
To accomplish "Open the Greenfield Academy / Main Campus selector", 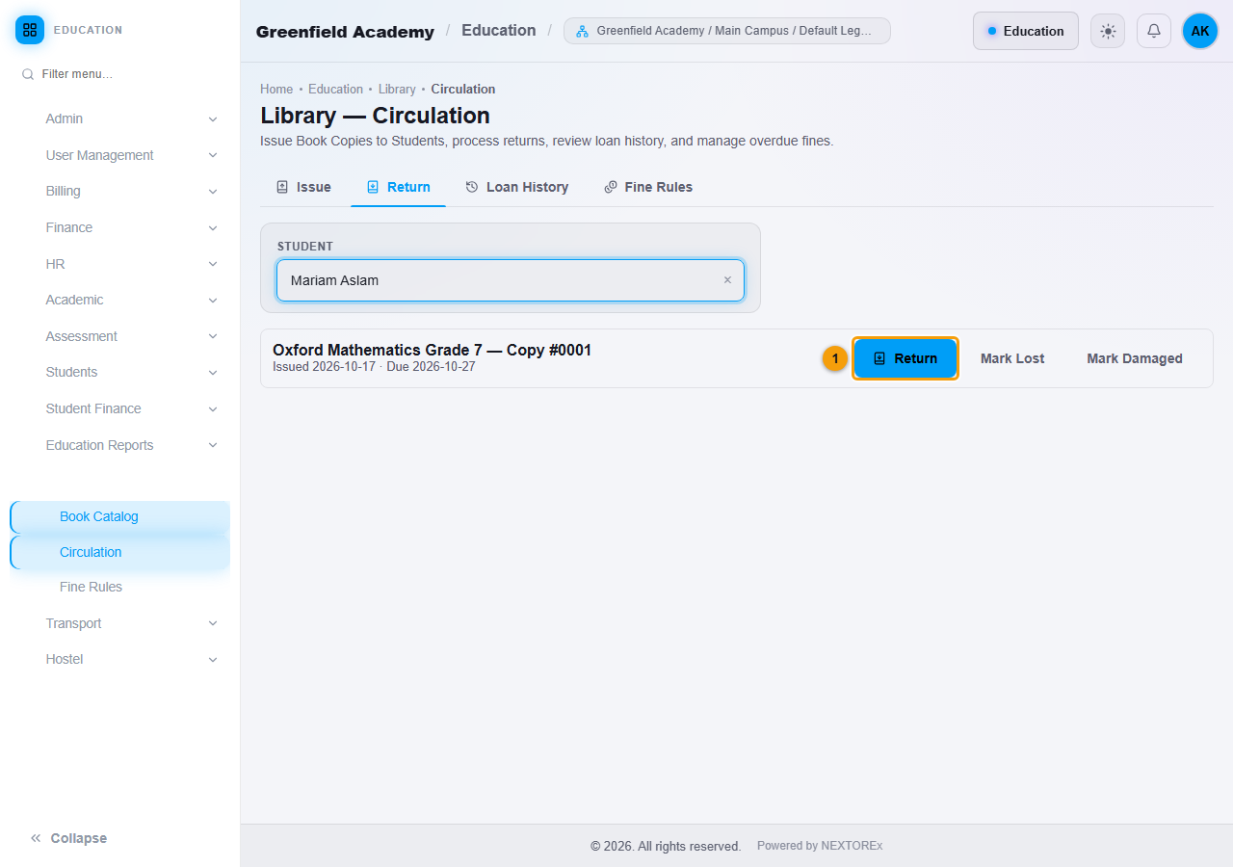I will (727, 31).
